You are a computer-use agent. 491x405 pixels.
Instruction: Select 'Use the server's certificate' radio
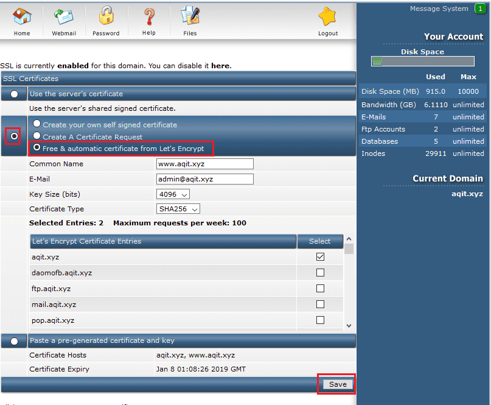tap(14, 94)
